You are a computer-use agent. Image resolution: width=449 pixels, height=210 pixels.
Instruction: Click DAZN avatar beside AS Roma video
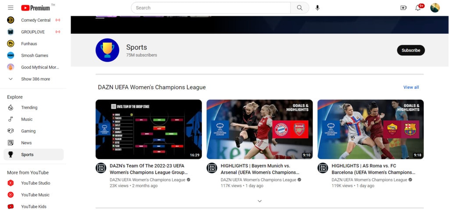tap(323, 168)
